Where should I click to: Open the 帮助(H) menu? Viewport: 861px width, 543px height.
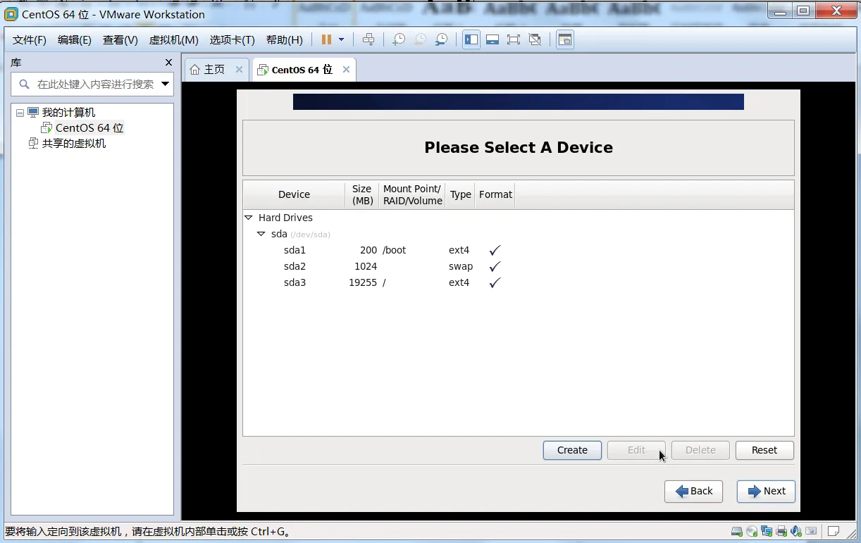(x=285, y=40)
